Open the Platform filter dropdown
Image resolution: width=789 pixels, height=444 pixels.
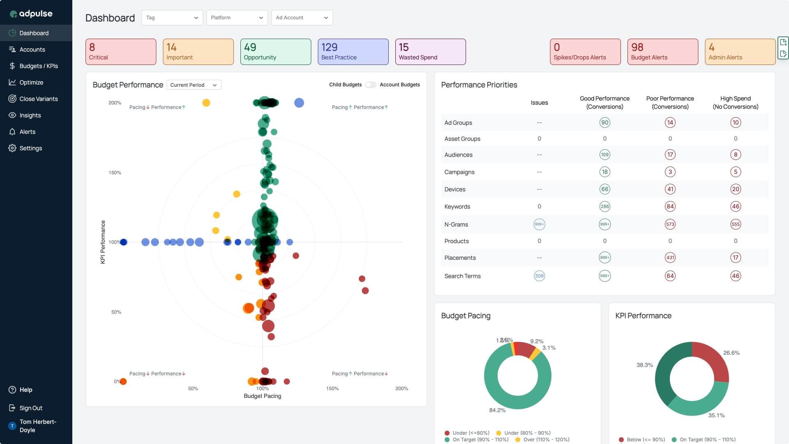pyautogui.click(x=237, y=18)
